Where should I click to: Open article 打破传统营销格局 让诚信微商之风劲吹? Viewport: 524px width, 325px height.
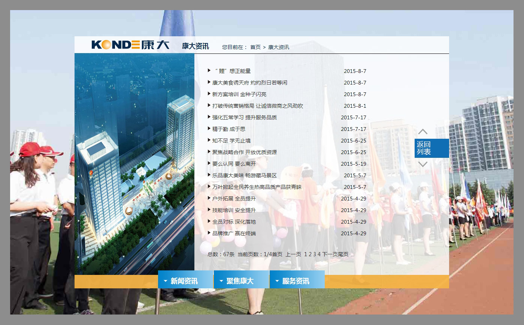coord(258,106)
